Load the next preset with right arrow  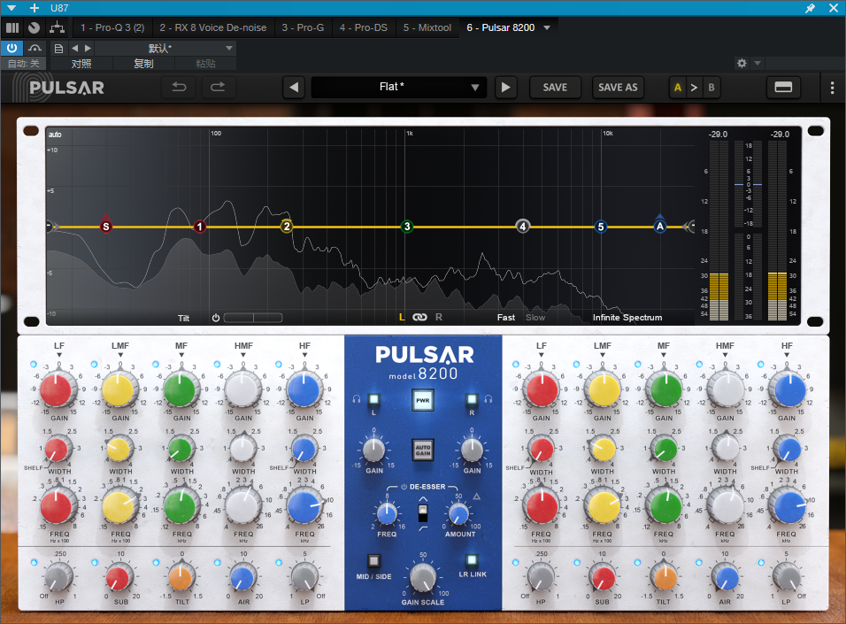[505, 87]
